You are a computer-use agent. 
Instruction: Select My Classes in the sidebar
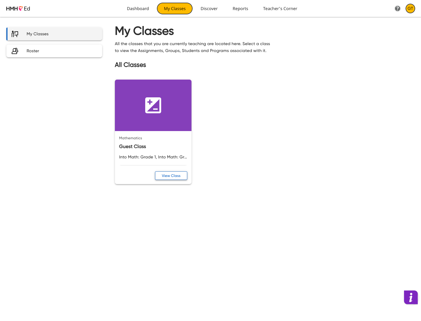(54, 34)
